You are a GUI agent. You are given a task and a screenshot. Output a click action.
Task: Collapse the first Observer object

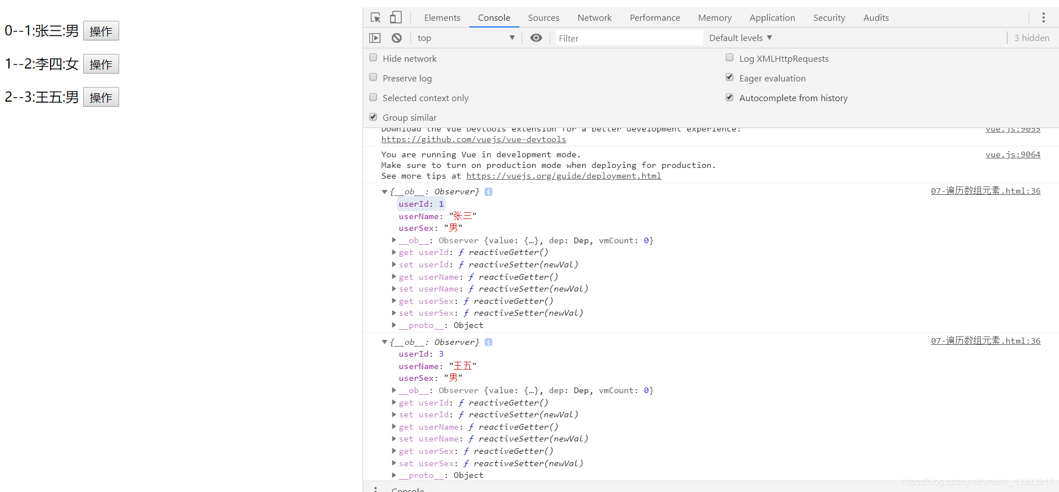coord(384,192)
